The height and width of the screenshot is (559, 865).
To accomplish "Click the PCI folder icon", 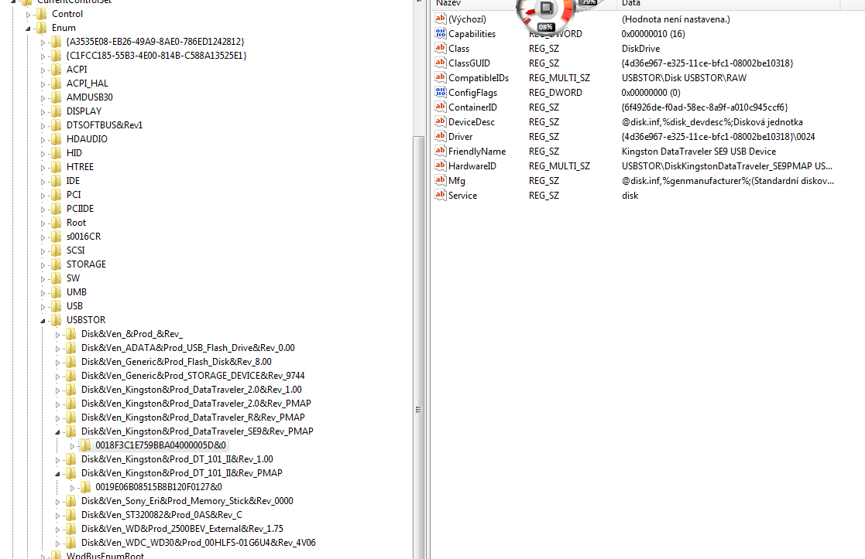I will click(57, 194).
